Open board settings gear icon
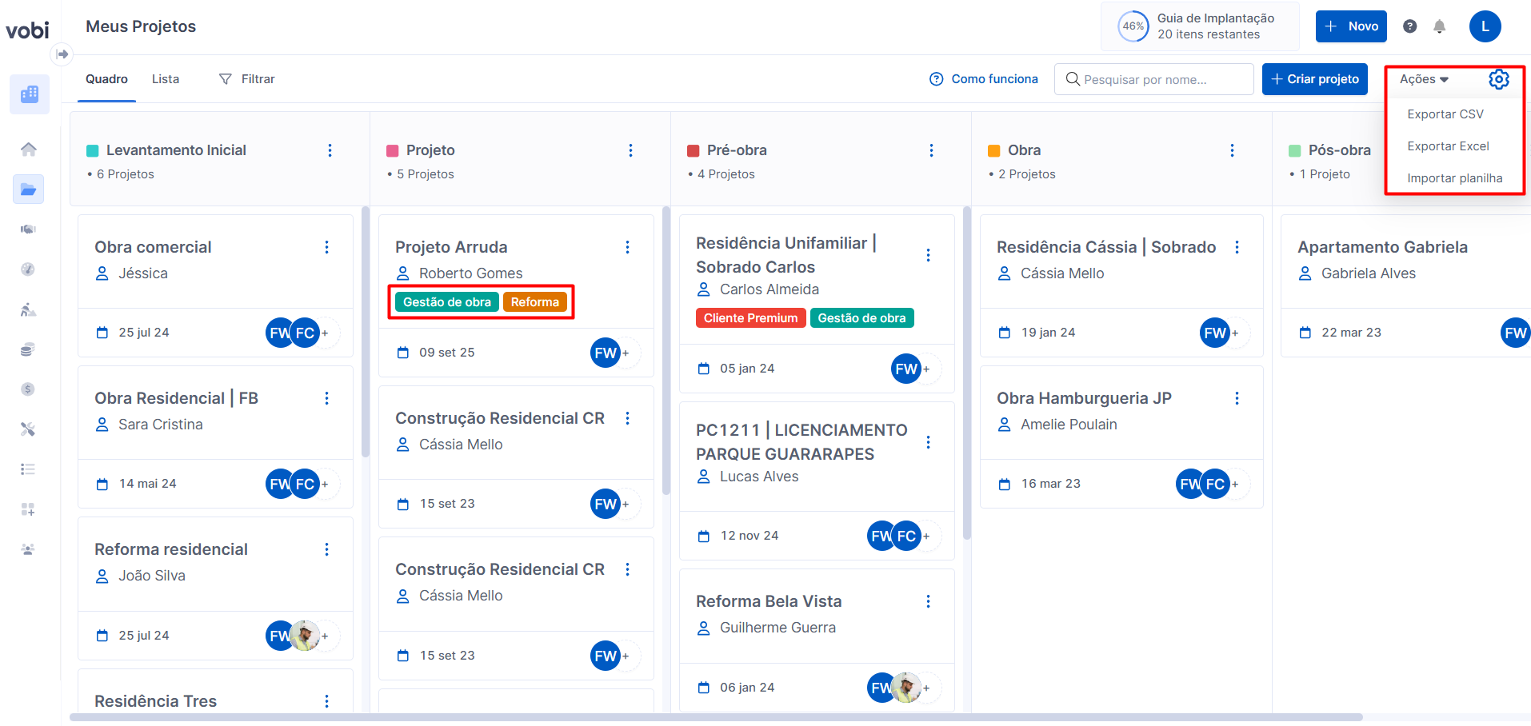 tap(1499, 79)
